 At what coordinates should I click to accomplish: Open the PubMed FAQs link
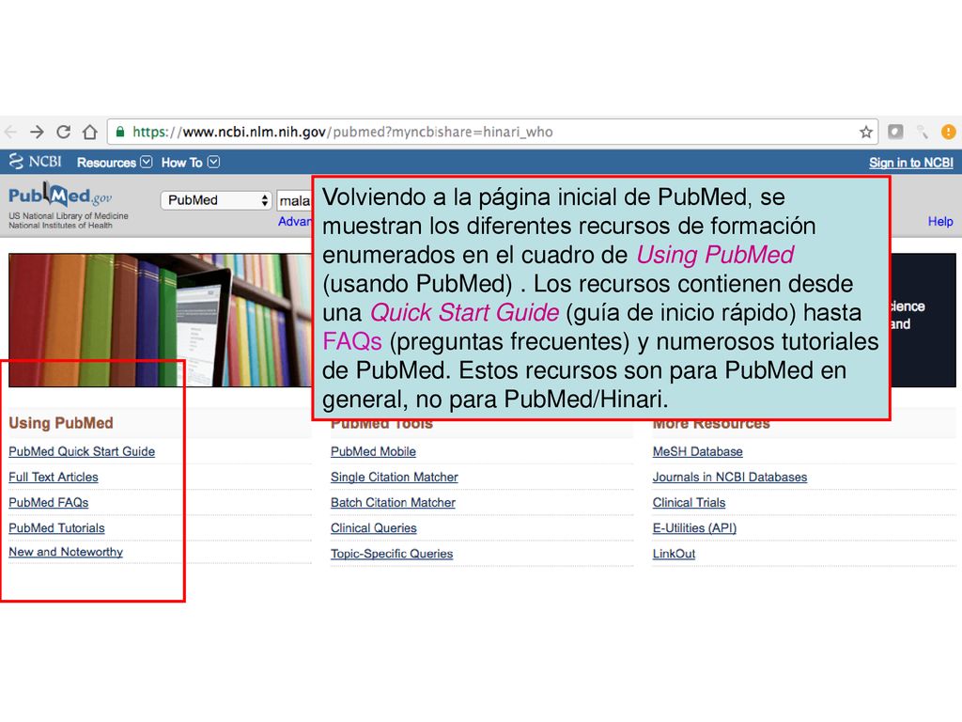(x=49, y=503)
